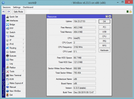This screenshot has width=134, height=99.
Task: Click the "Sector Writes Since Reboot:" label
Action: (x=60, y=68)
